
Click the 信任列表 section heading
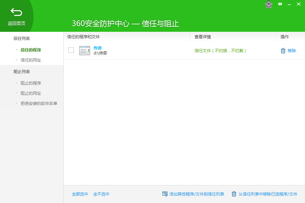(22, 39)
